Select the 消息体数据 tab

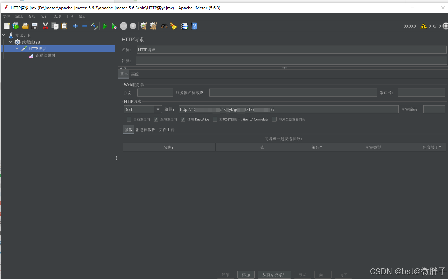(146, 130)
